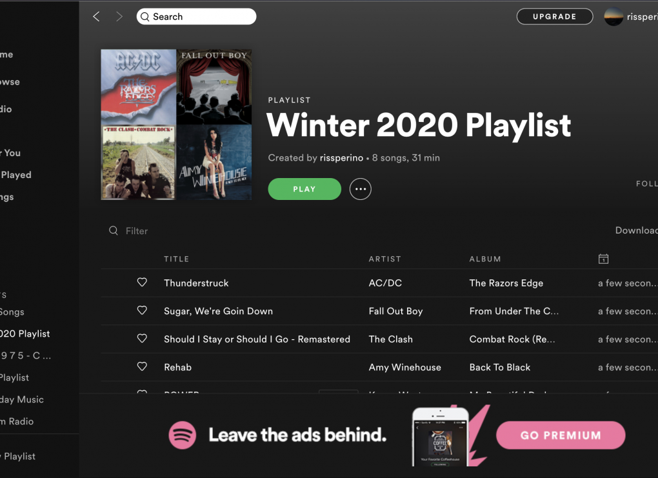658x478 pixels.
Task: Open Back To Black album link
Action: point(500,367)
